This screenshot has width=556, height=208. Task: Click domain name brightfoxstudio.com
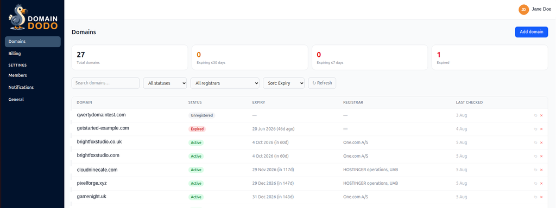98,155
